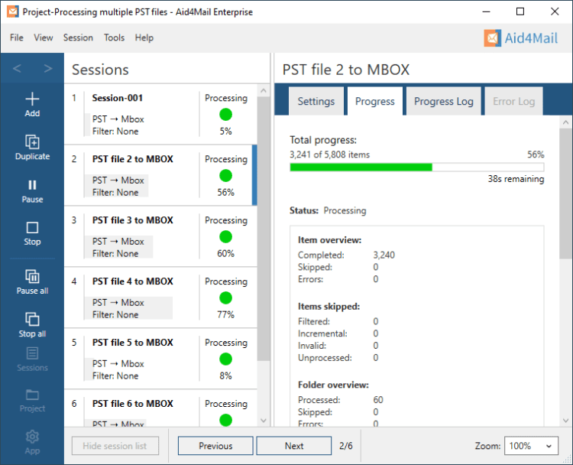Click the 60% progress of PST file 3

[225, 254]
